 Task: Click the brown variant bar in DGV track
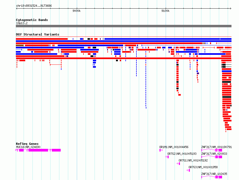(20, 45)
